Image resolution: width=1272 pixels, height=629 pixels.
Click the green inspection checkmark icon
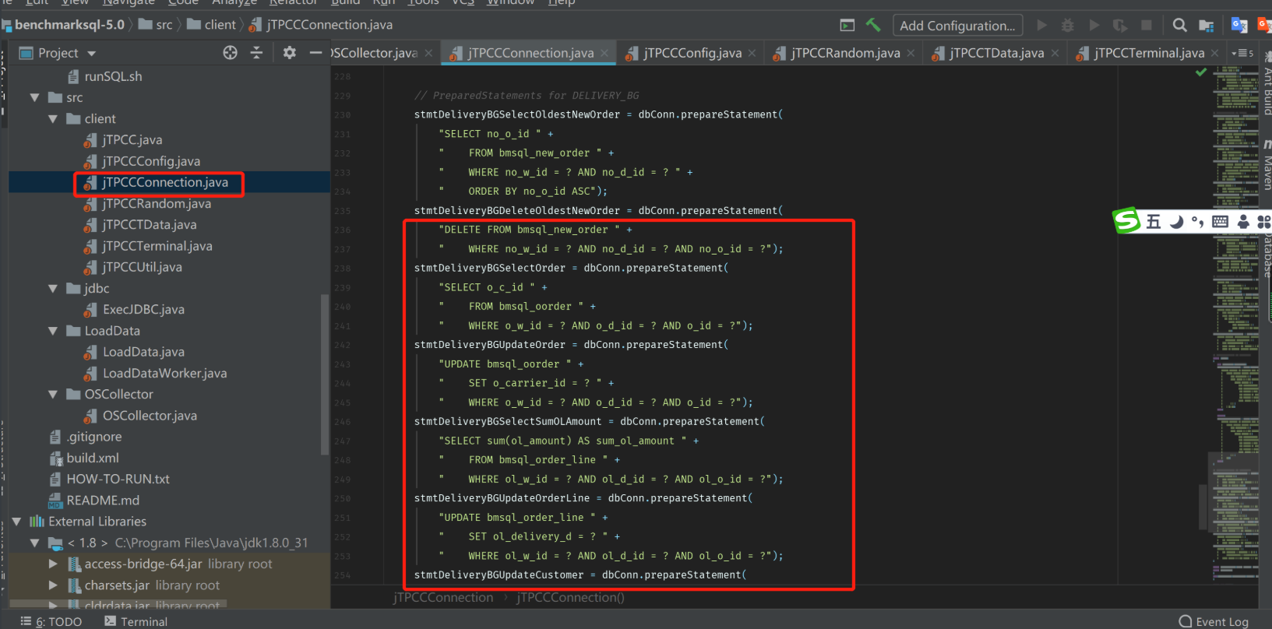[1201, 72]
